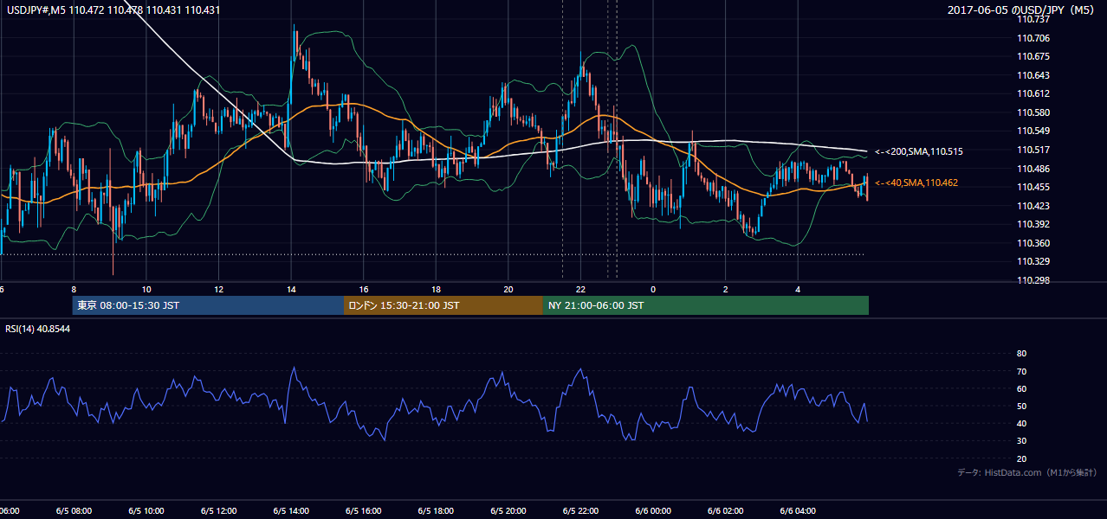
Task: Click the 40 SMA 110.462 line label
Action: (916, 183)
